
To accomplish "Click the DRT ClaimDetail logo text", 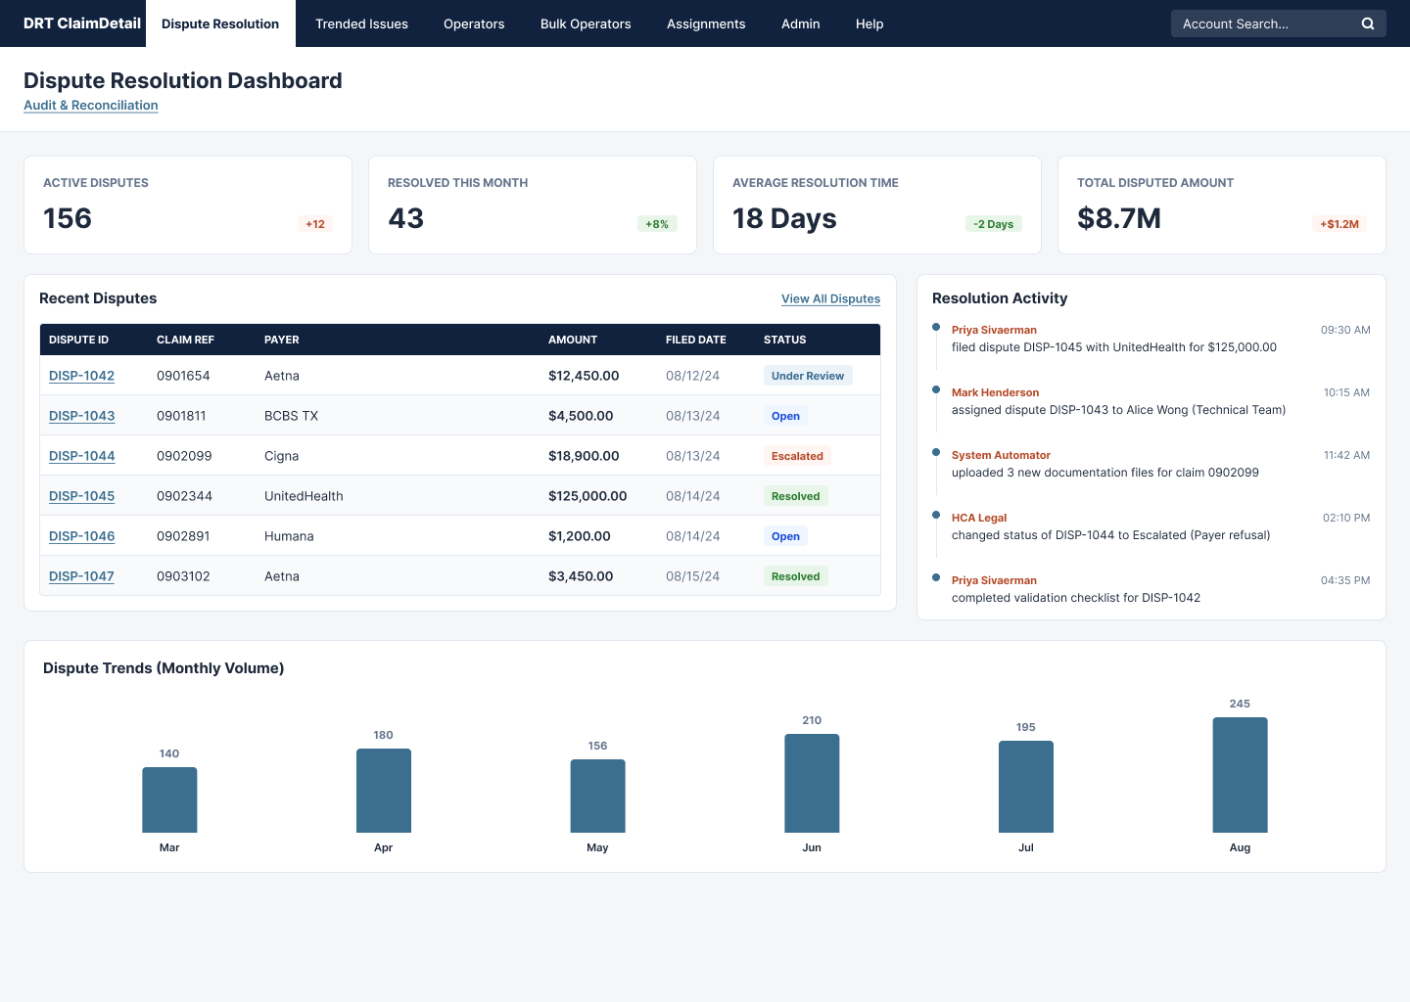I will [82, 23].
